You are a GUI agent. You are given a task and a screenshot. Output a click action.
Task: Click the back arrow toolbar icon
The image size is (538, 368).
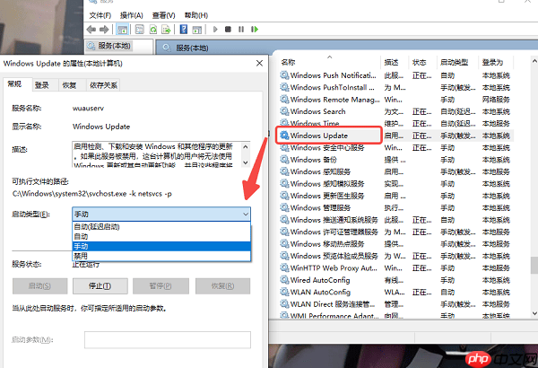pyautogui.click(x=91, y=30)
